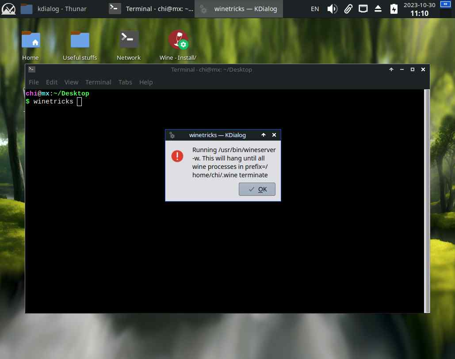This screenshot has width=455, height=359.
Task: Close the Terminal window
Action: pos(423,69)
